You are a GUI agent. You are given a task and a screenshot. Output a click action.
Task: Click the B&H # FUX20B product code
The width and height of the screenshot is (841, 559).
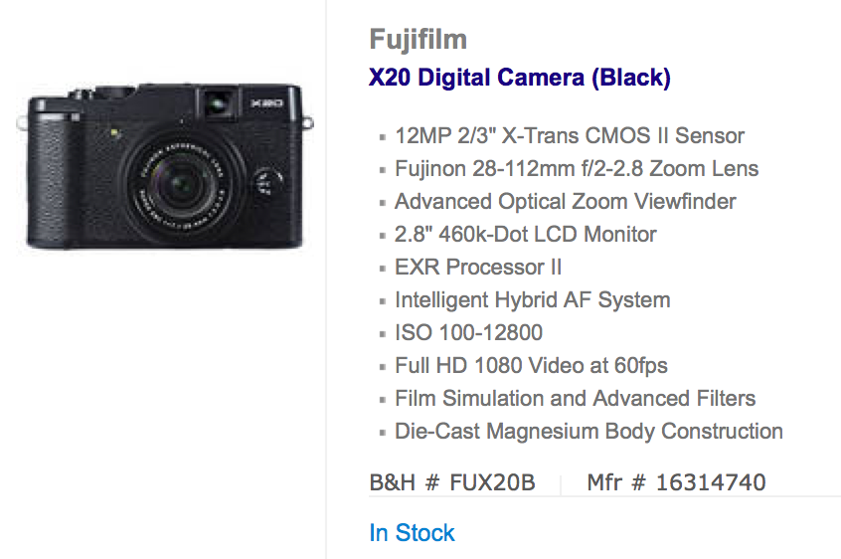pyautogui.click(x=452, y=482)
